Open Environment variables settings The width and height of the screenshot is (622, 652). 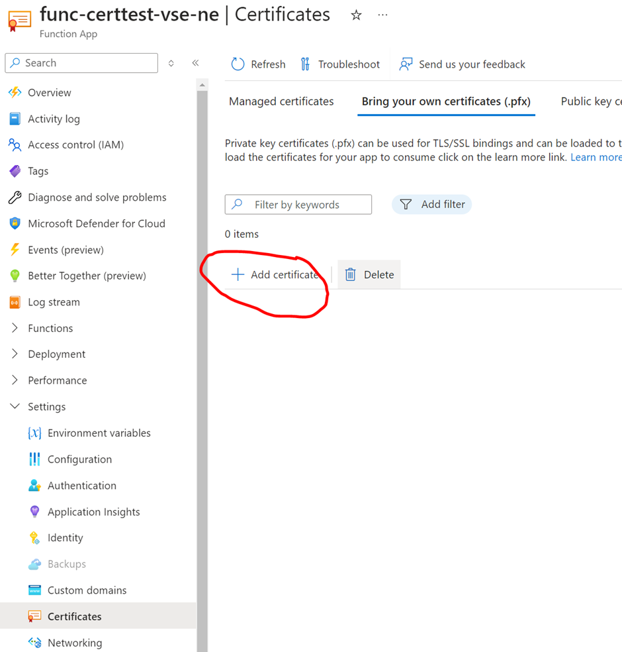tap(98, 433)
